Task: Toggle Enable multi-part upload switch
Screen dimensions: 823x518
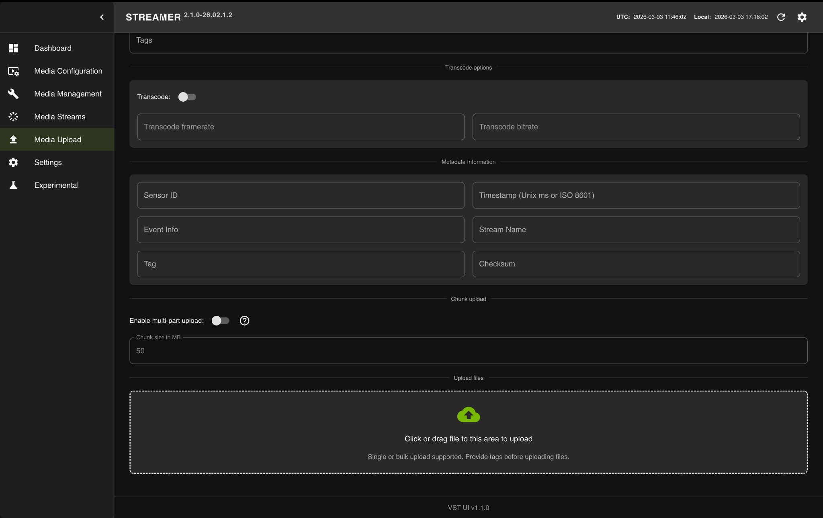Action: pyautogui.click(x=220, y=321)
